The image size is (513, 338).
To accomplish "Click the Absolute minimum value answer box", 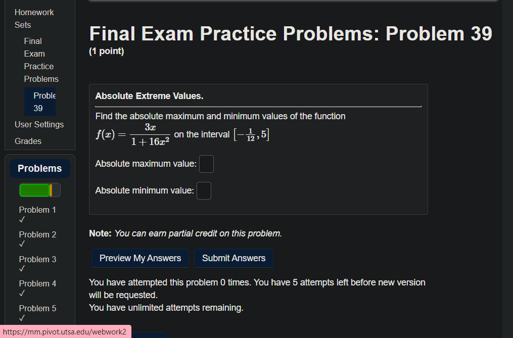I will pos(204,190).
